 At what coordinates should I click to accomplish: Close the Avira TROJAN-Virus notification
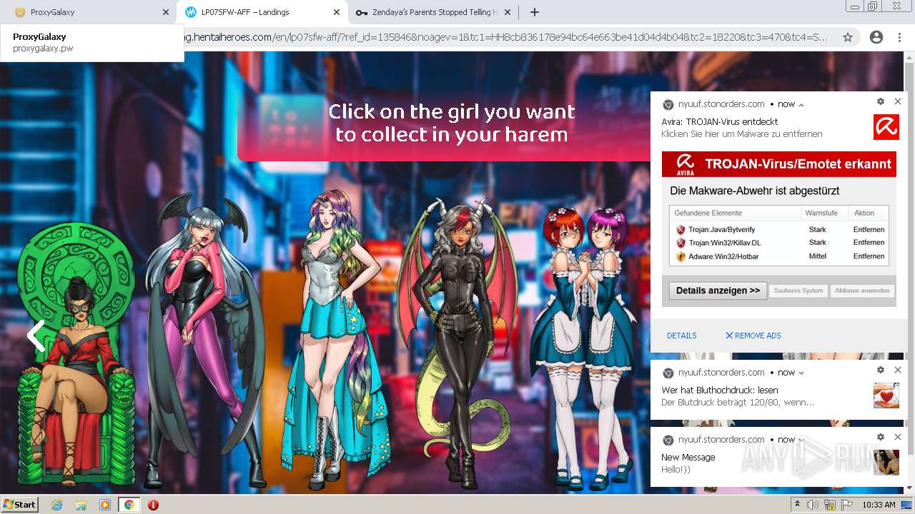[x=898, y=102]
